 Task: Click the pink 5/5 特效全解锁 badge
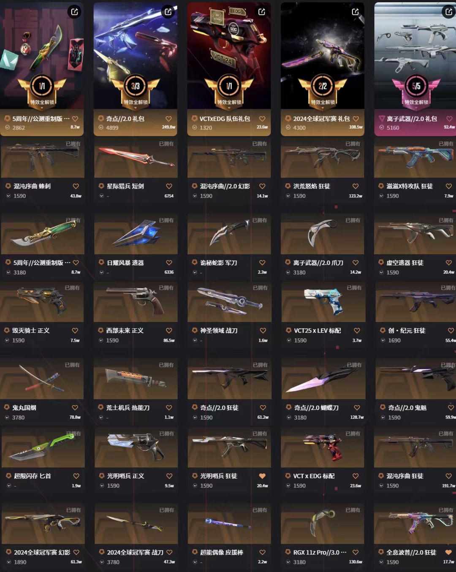point(416,90)
